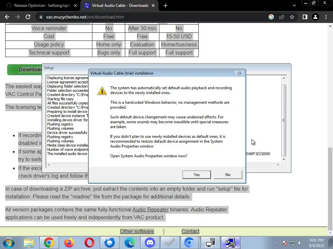Viewport: 333px width, 249px height.
Task: Open the Windows Start menu
Action: click(x=8, y=243)
